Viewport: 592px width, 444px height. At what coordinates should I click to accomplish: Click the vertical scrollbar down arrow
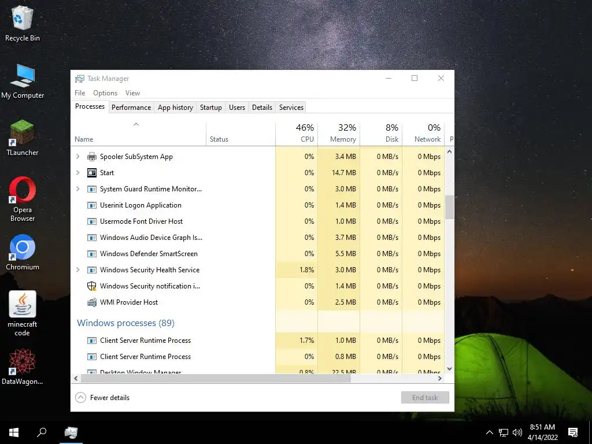449,369
